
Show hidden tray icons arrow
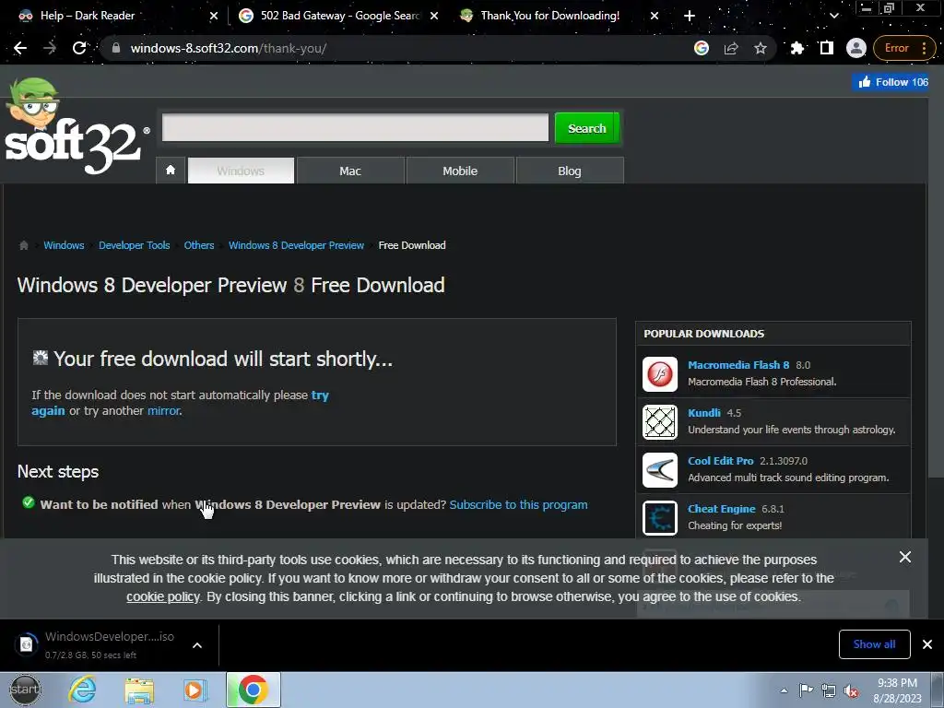784,690
